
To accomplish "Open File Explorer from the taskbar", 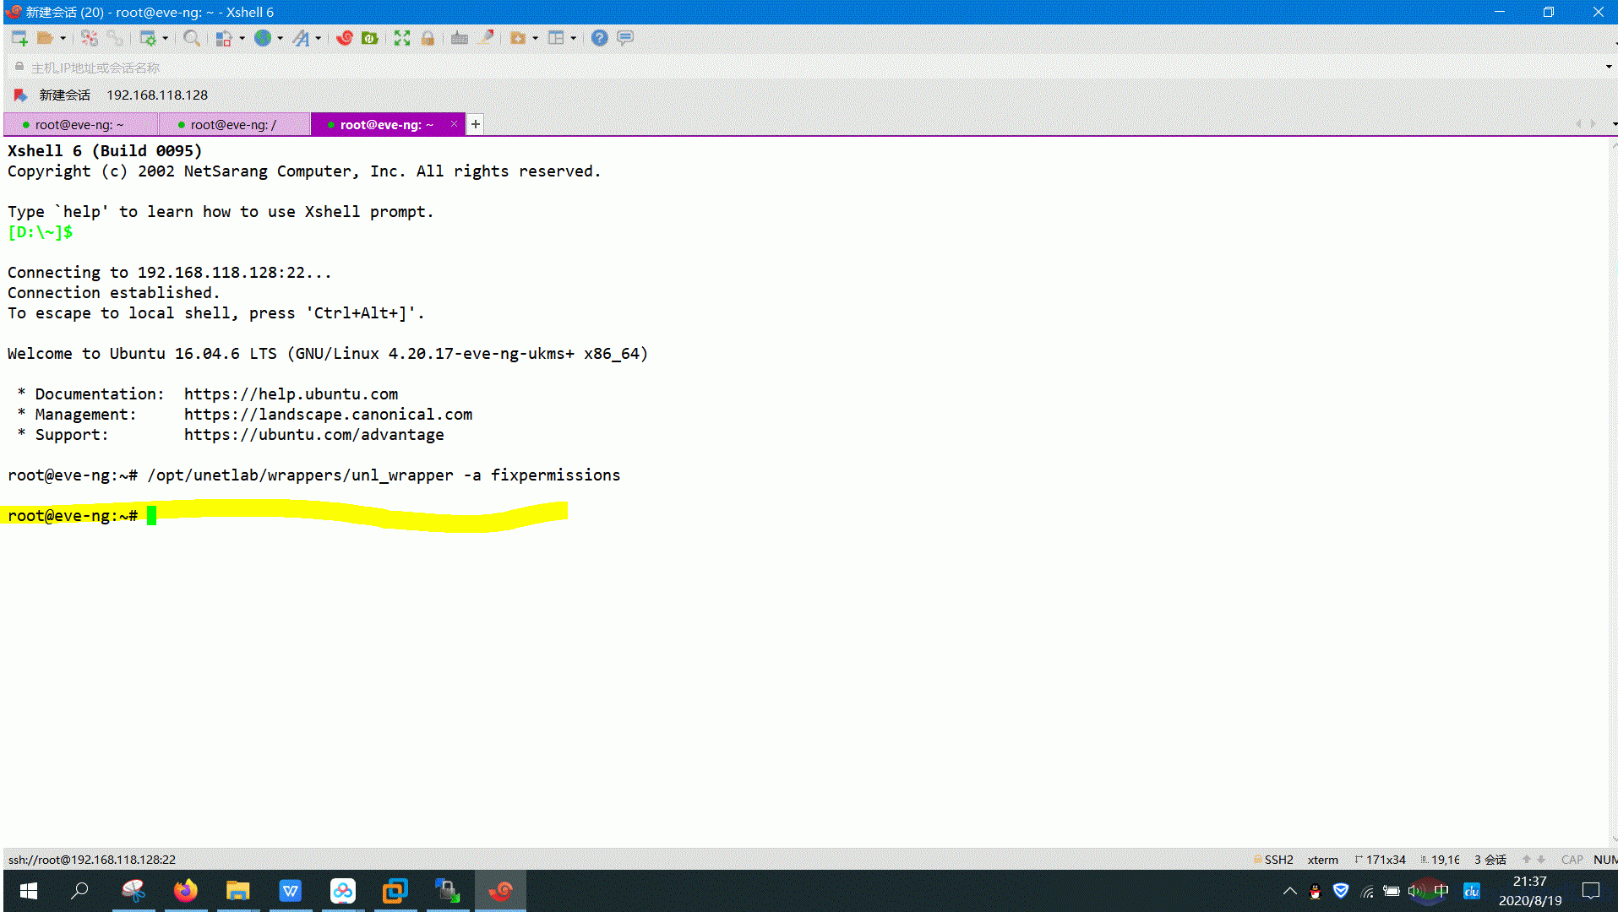I will [238, 891].
